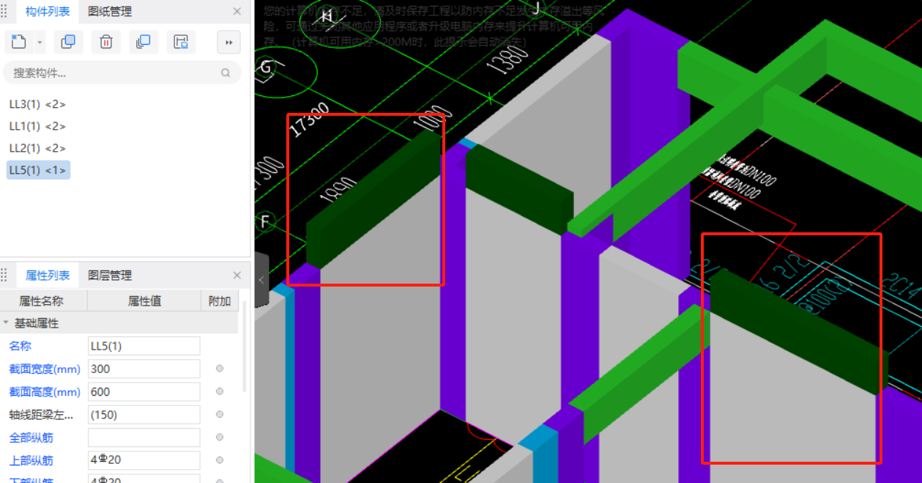Switch to the 图层管理 tab
The height and width of the screenshot is (483, 922).
[x=110, y=276]
